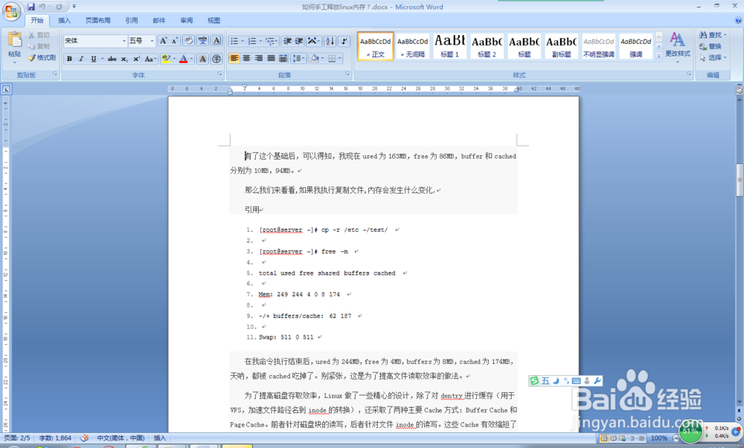Open the Underline style dropdown arrow
Screen dimensions: 744x448
point(102,59)
